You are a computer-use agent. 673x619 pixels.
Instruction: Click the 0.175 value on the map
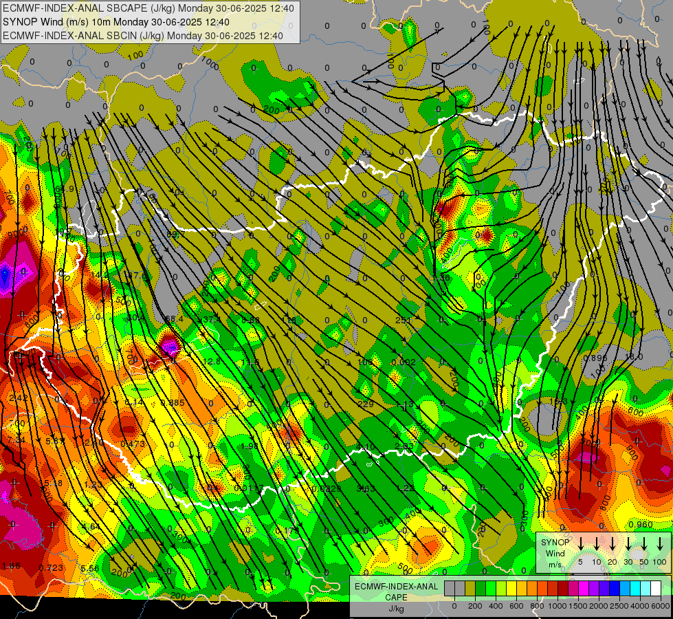pos(287,530)
